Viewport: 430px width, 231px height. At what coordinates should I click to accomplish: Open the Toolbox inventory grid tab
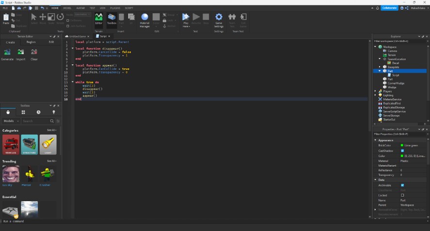tap(23, 112)
